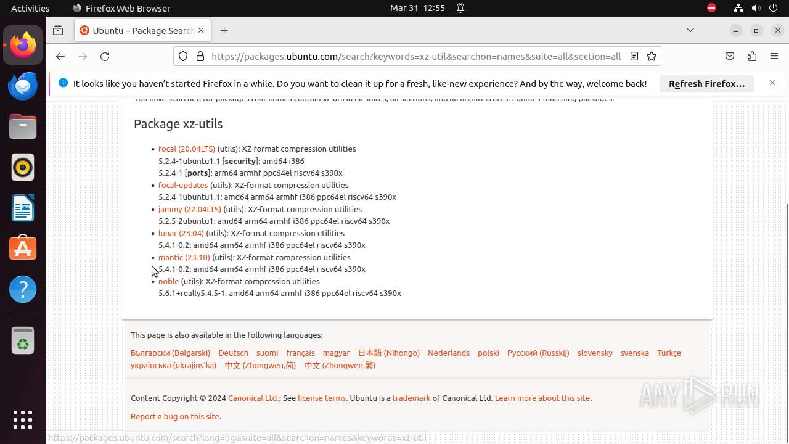Launch Thunderbird mail from the dock
The image size is (789, 444).
click(x=23, y=86)
